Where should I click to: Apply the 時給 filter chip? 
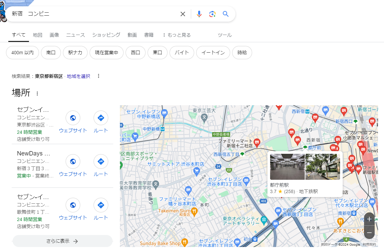tap(242, 53)
